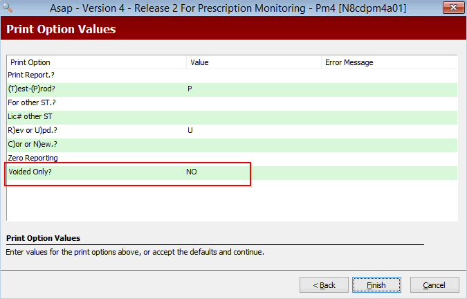Click the C)or or N)ew.? value cell
This screenshot has width=467, height=299.
pyautogui.click(x=254, y=144)
